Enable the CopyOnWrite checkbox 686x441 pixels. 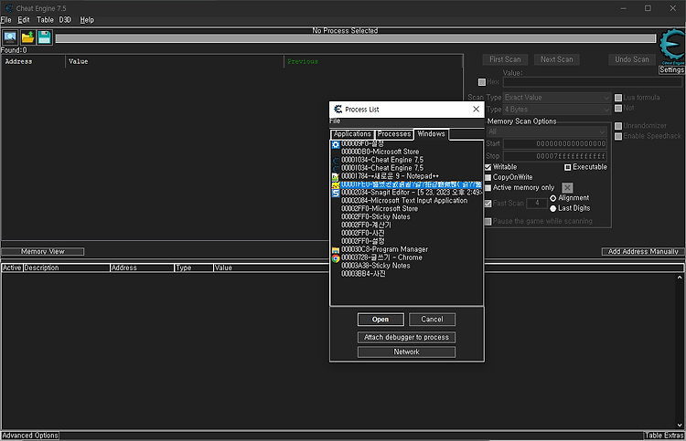click(488, 178)
